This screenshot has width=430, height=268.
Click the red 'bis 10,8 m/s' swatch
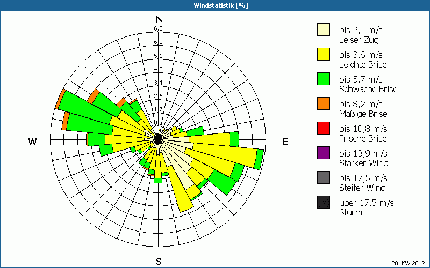(x=324, y=128)
